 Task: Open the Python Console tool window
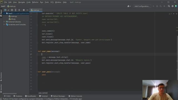75,96
